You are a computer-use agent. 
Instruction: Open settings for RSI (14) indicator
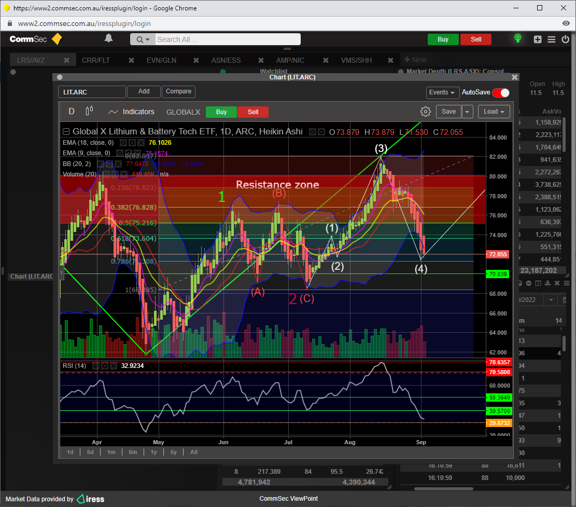pos(105,366)
